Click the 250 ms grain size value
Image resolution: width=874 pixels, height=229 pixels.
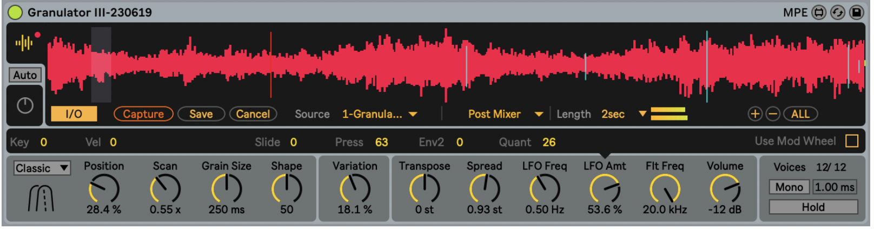[227, 209]
